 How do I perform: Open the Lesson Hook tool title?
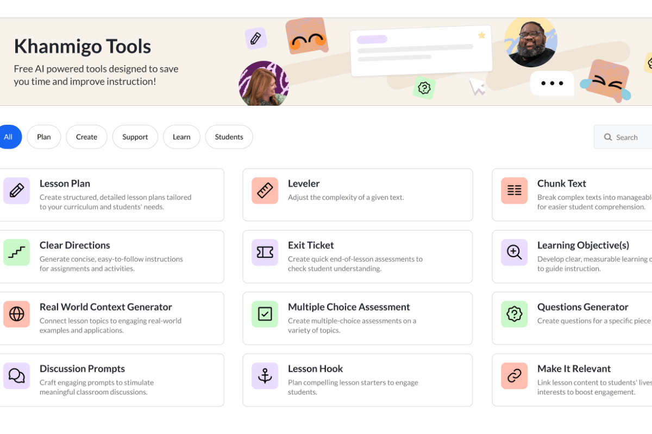pos(315,369)
